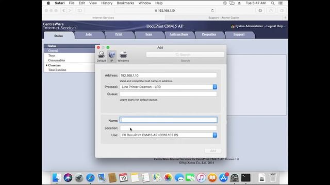Viewport: 330px width, 185px height.
Task: Open Safari compass icon in dock
Action: [90, 178]
